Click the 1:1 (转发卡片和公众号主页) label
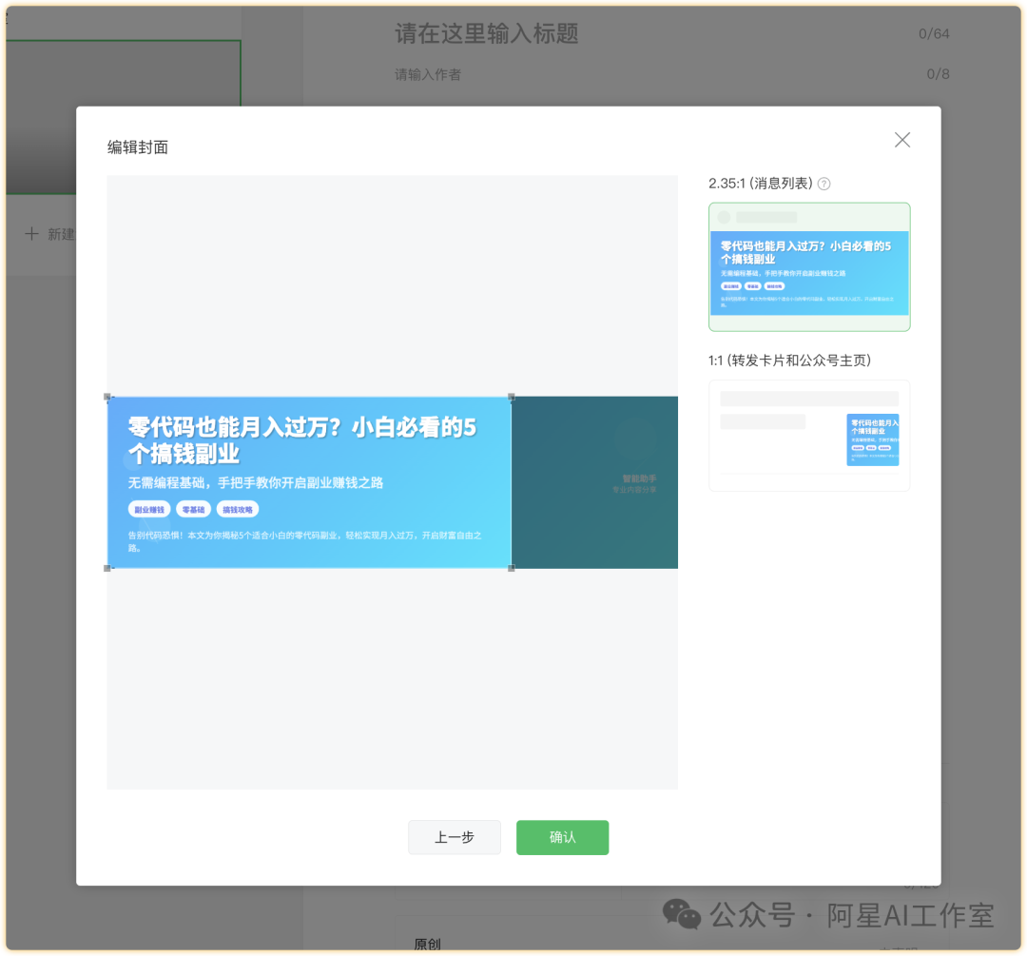1027x956 pixels. click(789, 361)
